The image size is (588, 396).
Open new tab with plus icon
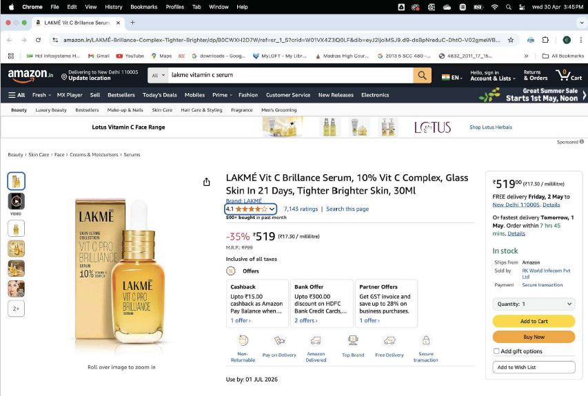[132, 23]
